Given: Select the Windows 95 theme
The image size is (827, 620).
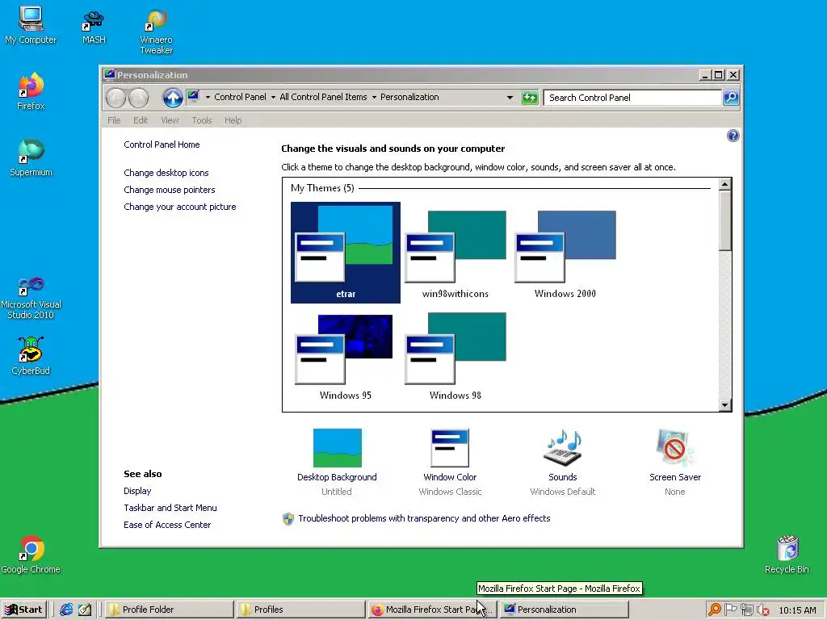Looking at the screenshot, I should point(346,356).
